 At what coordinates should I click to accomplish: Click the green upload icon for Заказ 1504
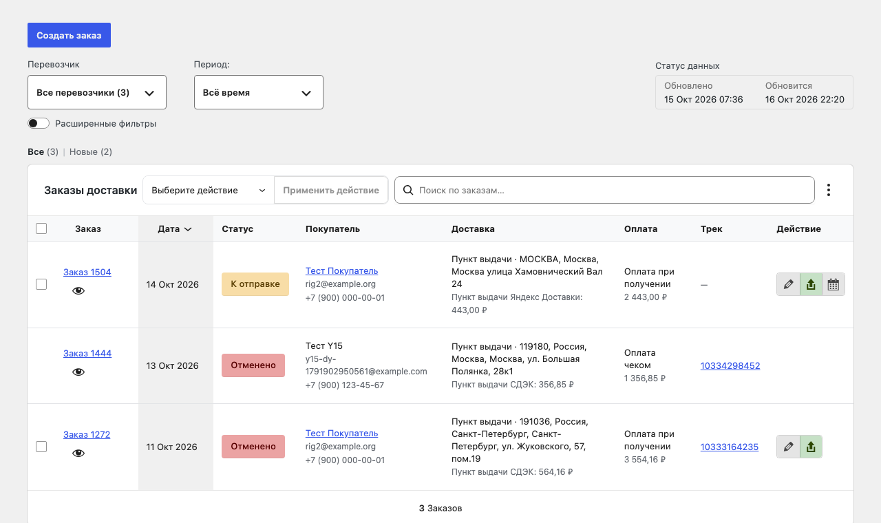(811, 284)
